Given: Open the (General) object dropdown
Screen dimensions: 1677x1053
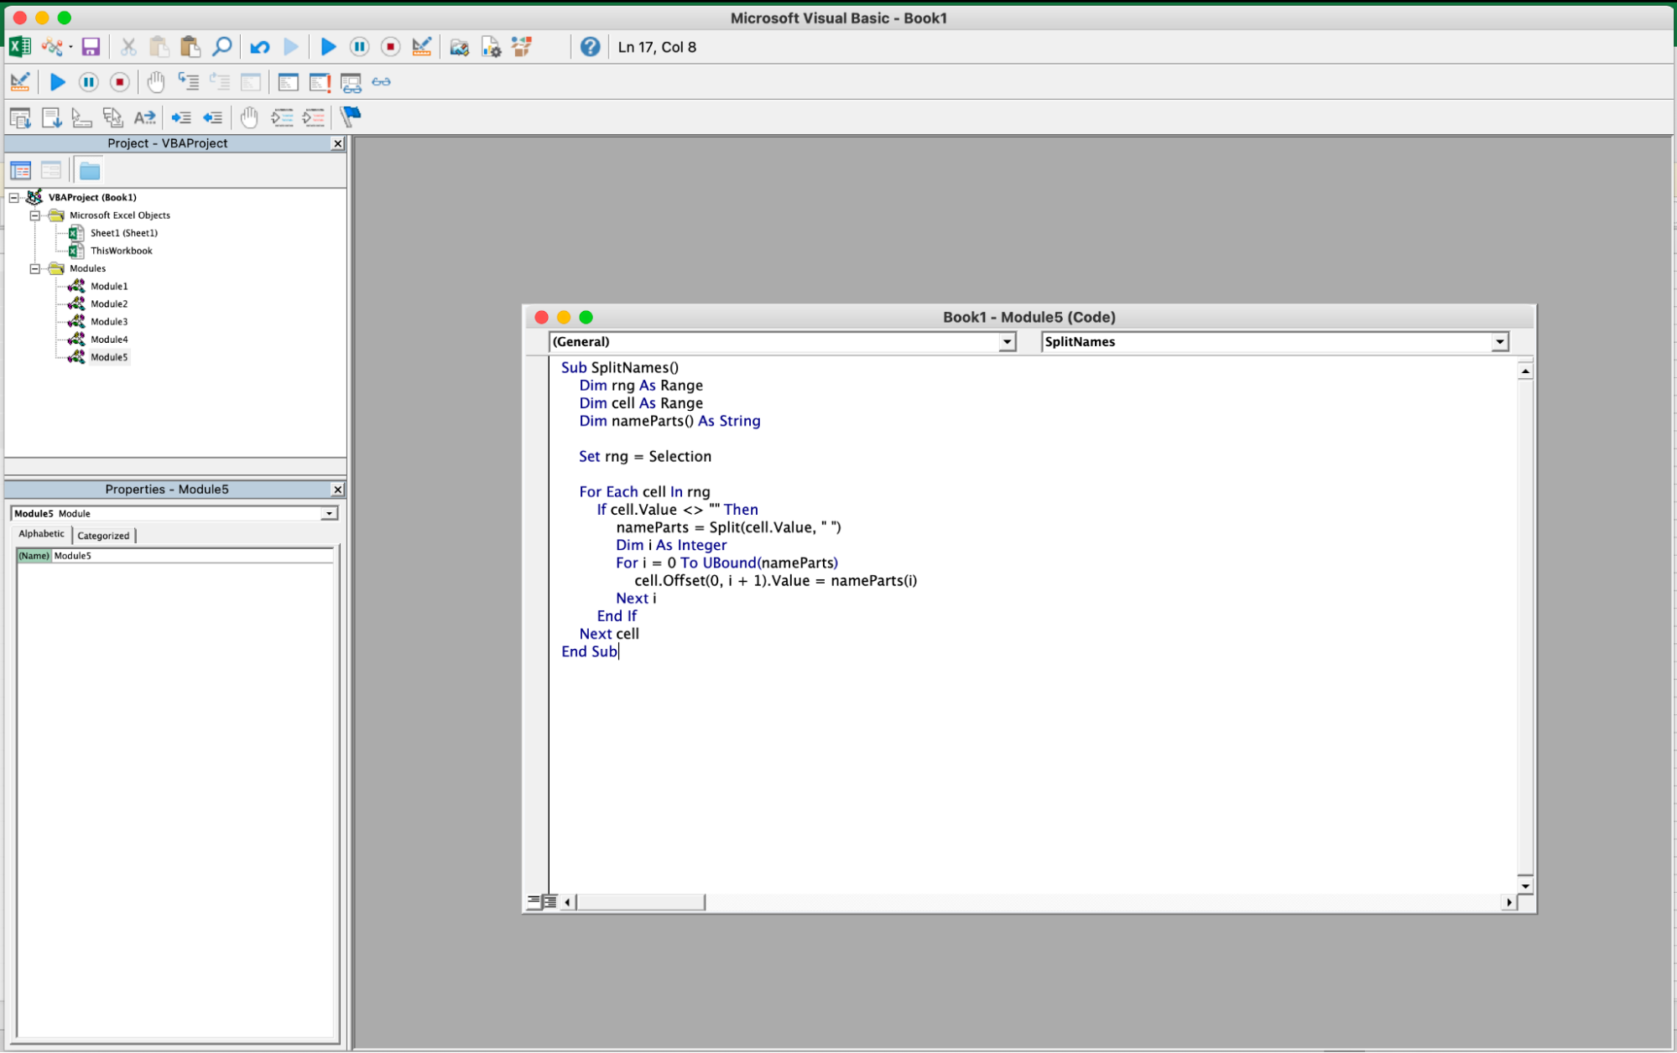Looking at the screenshot, I should (1005, 341).
